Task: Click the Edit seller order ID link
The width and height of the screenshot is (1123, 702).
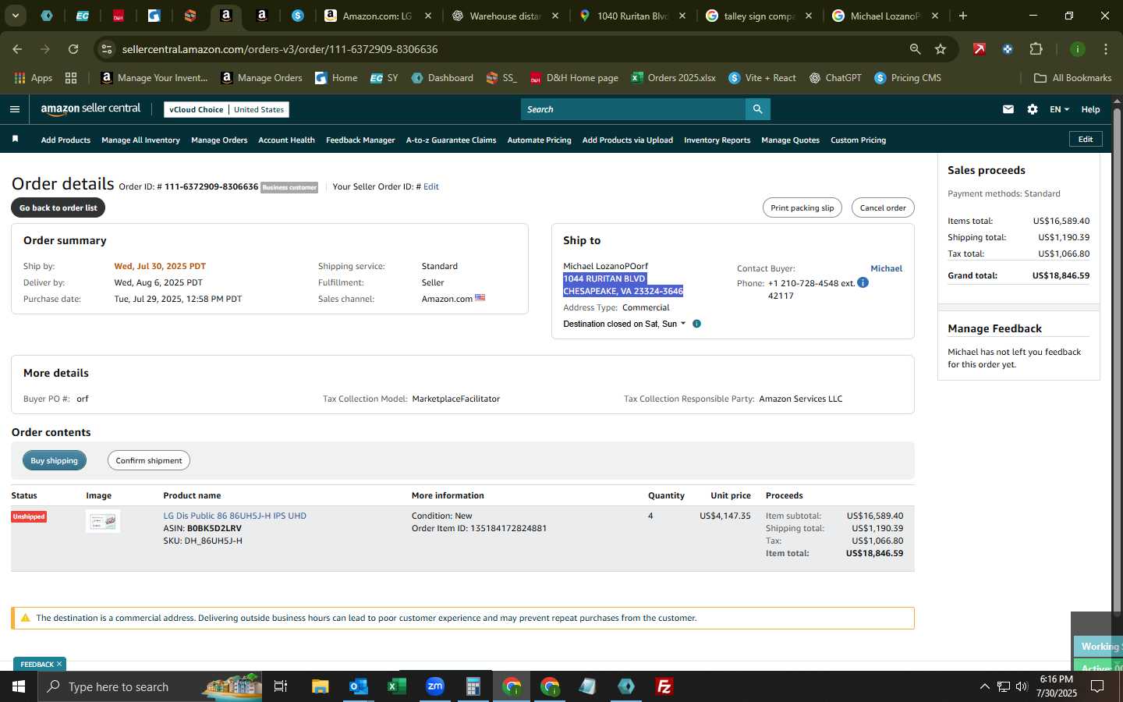Action: click(430, 186)
